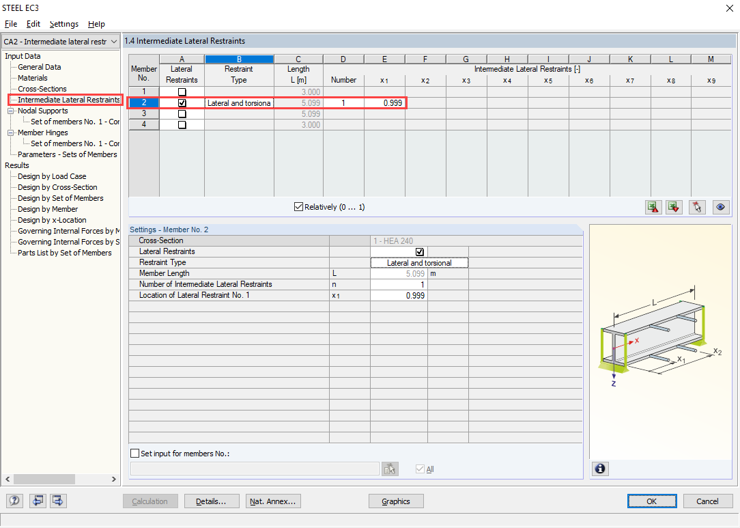Open the Help menu

pyautogui.click(x=96, y=24)
